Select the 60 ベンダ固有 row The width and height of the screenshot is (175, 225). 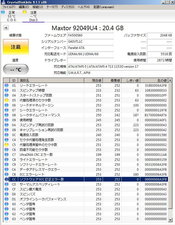coord(86,204)
